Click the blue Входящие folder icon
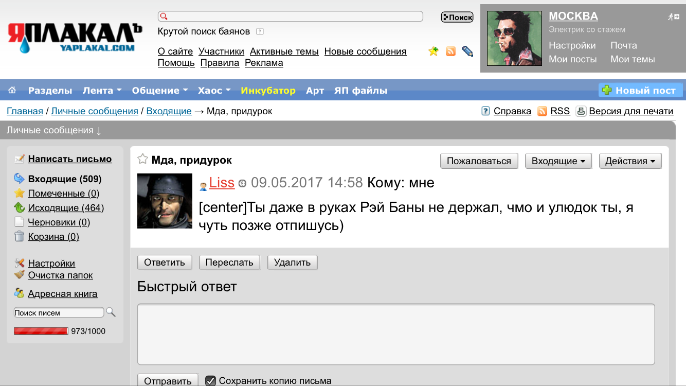The image size is (686, 386). click(19, 179)
